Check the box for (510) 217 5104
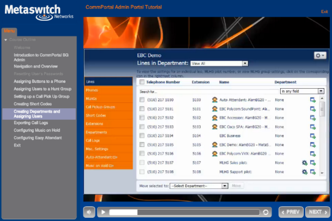332x221 pixels. pos(142,136)
